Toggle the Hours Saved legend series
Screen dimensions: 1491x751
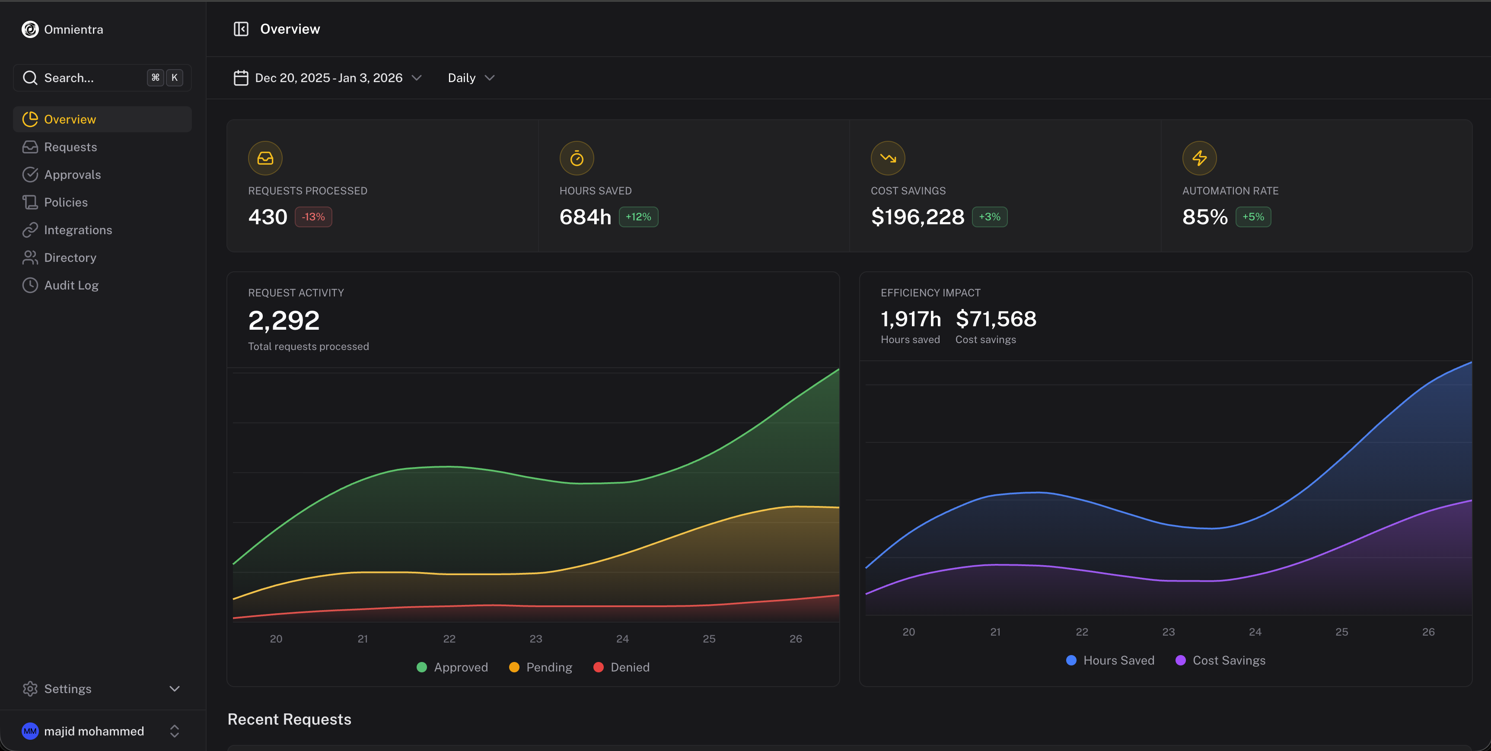(x=1110, y=660)
